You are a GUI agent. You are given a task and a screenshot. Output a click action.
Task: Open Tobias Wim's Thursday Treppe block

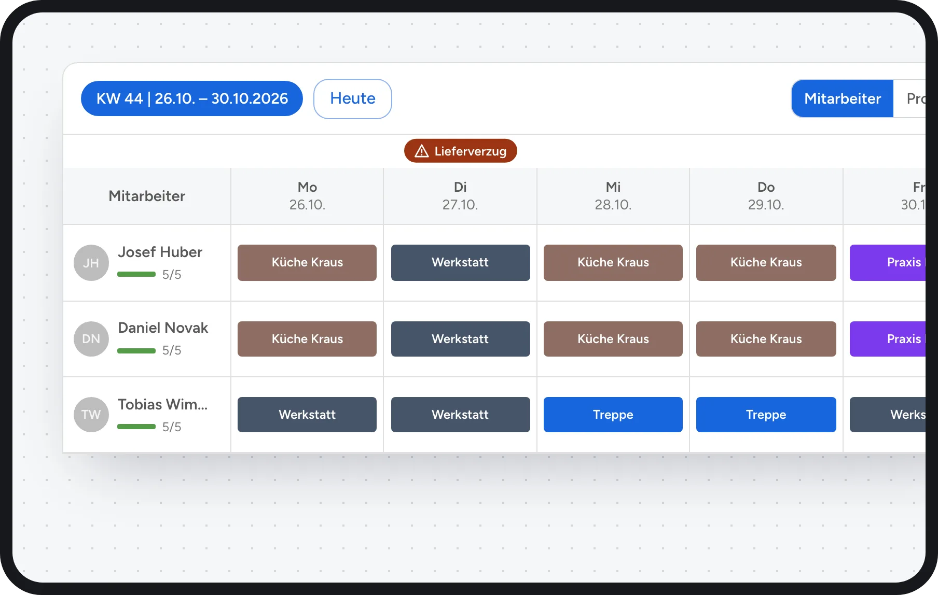point(766,415)
